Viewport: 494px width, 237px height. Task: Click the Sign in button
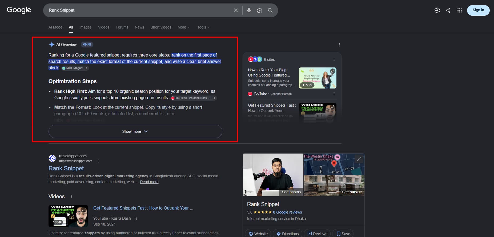click(478, 10)
